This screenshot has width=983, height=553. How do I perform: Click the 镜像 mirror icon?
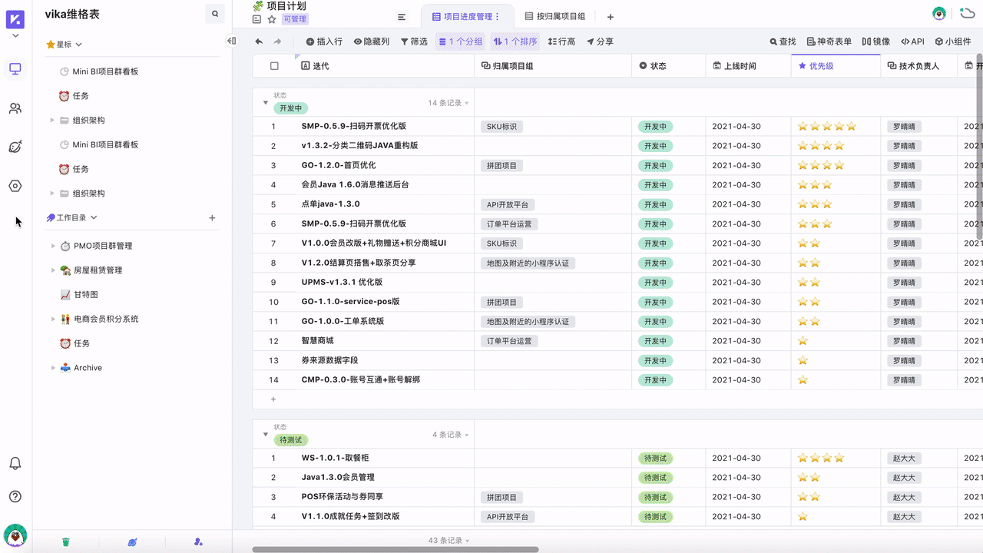coord(876,41)
